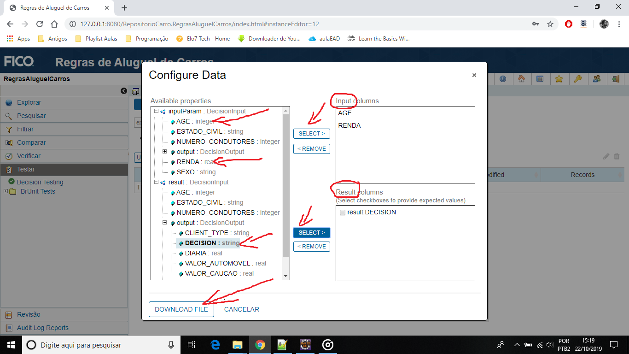Open Google Chrome from the Windows taskbar
629x354 pixels.
[260, 345]
